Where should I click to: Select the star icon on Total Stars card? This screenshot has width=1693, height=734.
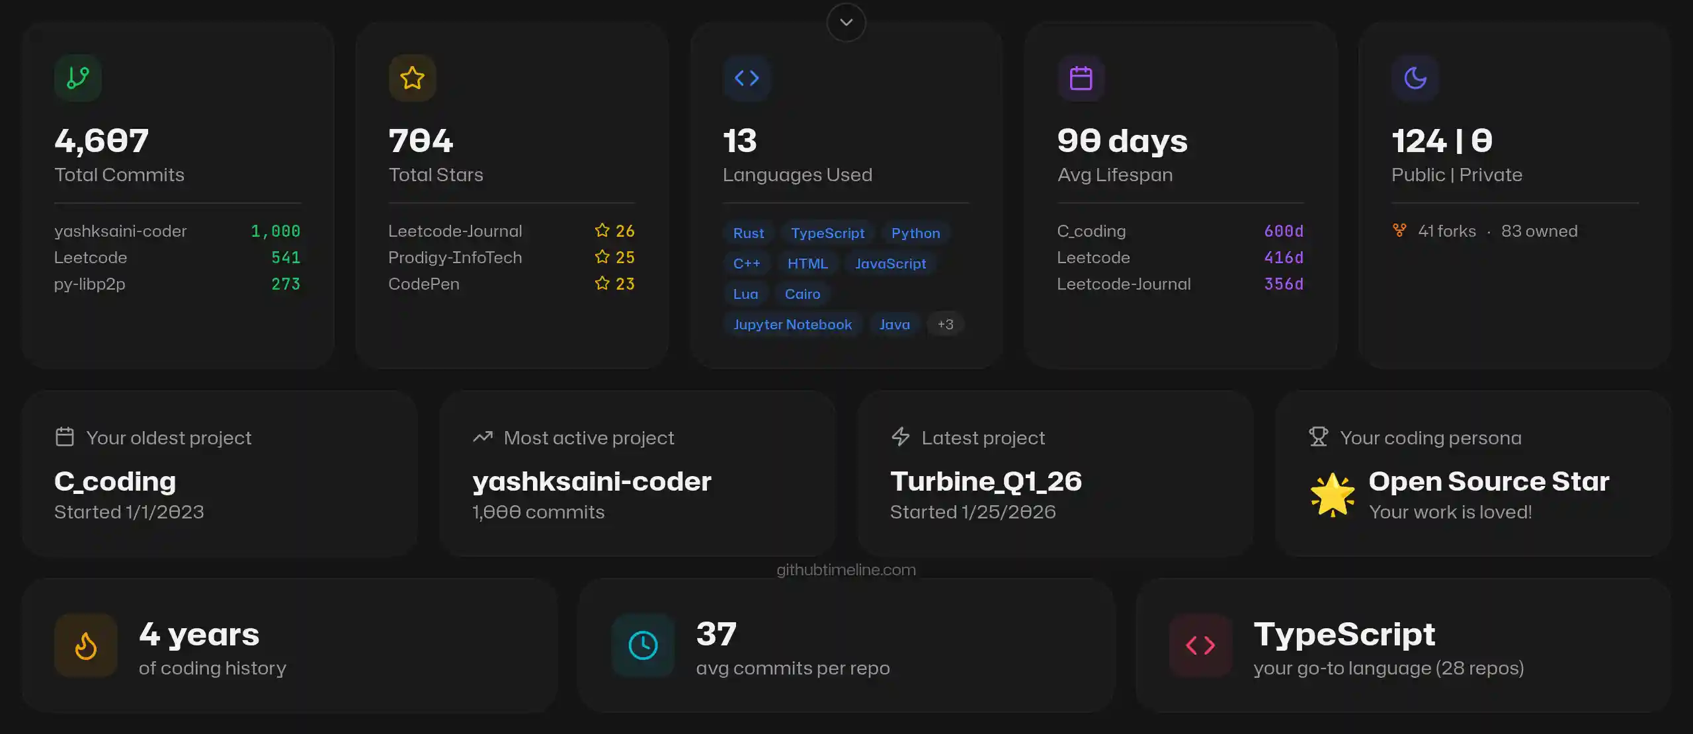411,78
